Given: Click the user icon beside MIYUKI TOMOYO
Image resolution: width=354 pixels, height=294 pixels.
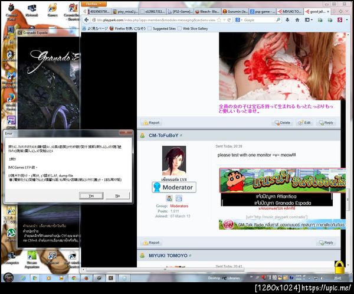Looking at the screenshot, I should (142, 256).
